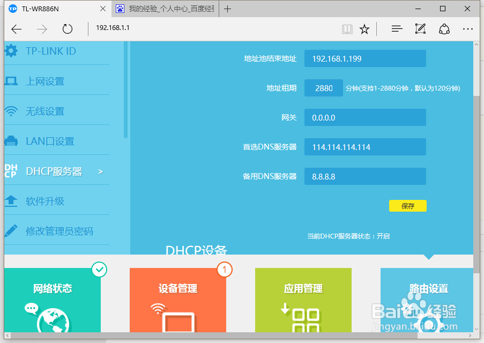Open reading view book icon
The height and width of the screenshot is (343, 484).
pyautogui.click(x=347, y=29)
